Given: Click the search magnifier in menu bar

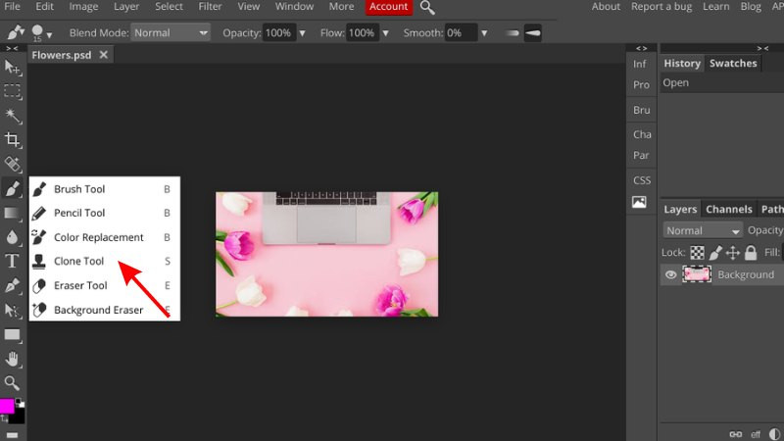Looking at the screenshot, I should [427, 7].
